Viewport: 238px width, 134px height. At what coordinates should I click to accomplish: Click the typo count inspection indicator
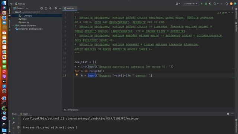(225, 13)
